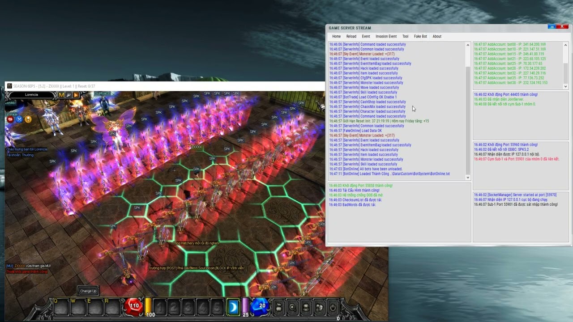Click the orange play arrow icon in game
This screenshot has height=322, width=573.
tap(76, 95)
